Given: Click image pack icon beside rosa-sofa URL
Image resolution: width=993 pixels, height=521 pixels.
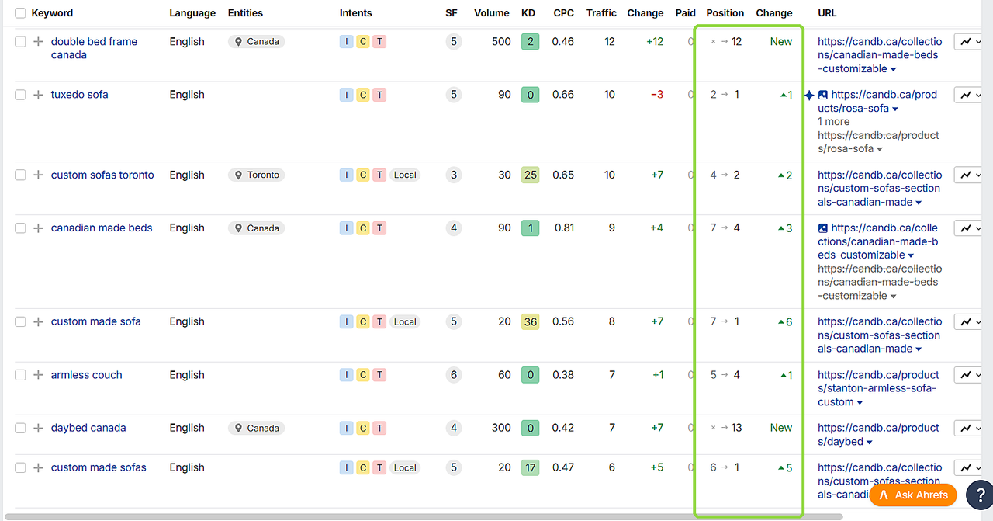Looking at the screenshot, I should tap(823, 95).
